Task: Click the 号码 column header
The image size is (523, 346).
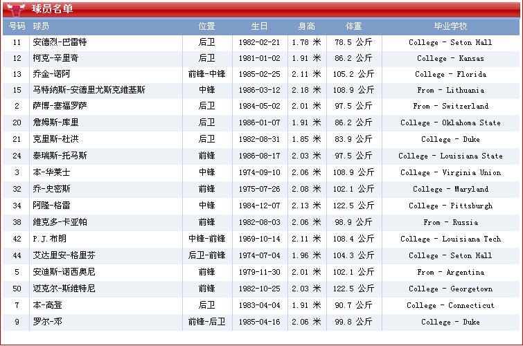Action: [x=17, y=26]
